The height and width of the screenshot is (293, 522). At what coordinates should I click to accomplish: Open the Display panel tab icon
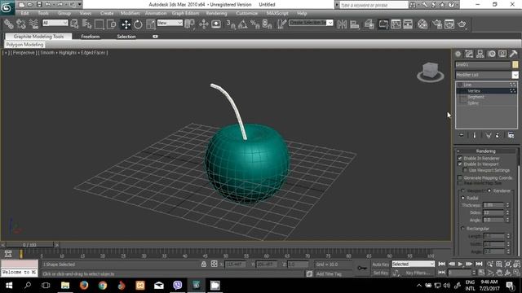coord(502,54)
